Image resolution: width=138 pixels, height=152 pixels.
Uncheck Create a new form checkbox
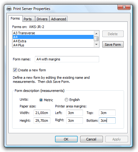15,70
